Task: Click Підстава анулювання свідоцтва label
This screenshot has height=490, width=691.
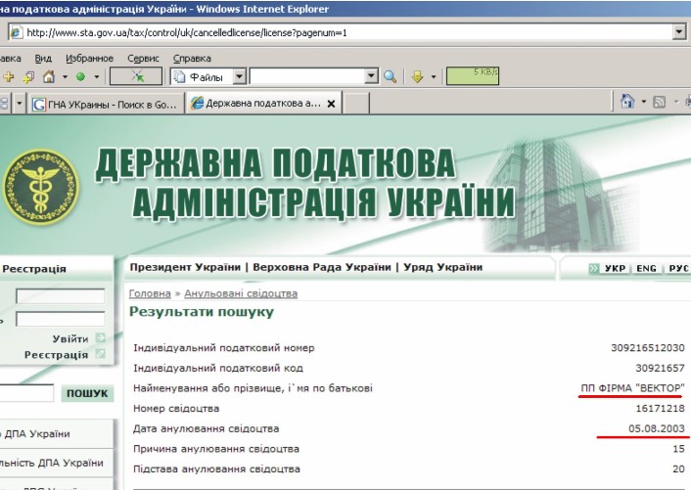Action: pyautogui.click(x=216, y=469)
